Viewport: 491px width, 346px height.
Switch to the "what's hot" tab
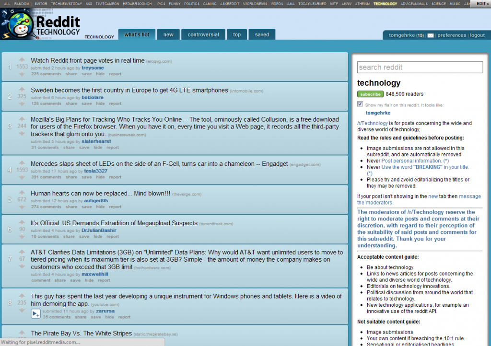pos(137,35)
